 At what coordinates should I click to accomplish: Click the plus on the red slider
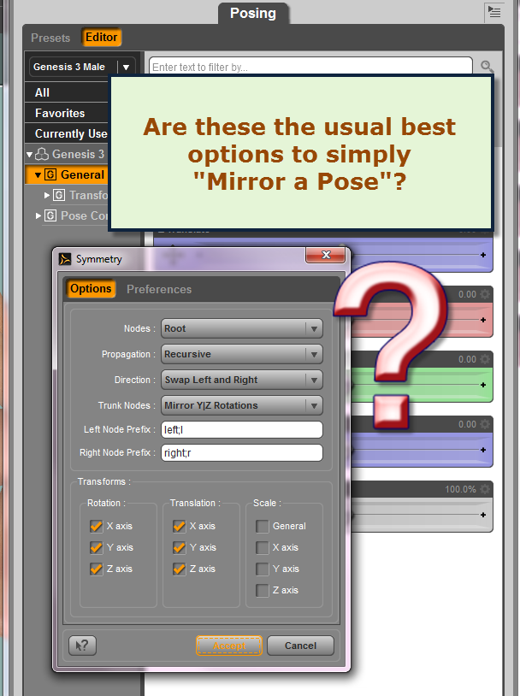click(x=483, y=320)
